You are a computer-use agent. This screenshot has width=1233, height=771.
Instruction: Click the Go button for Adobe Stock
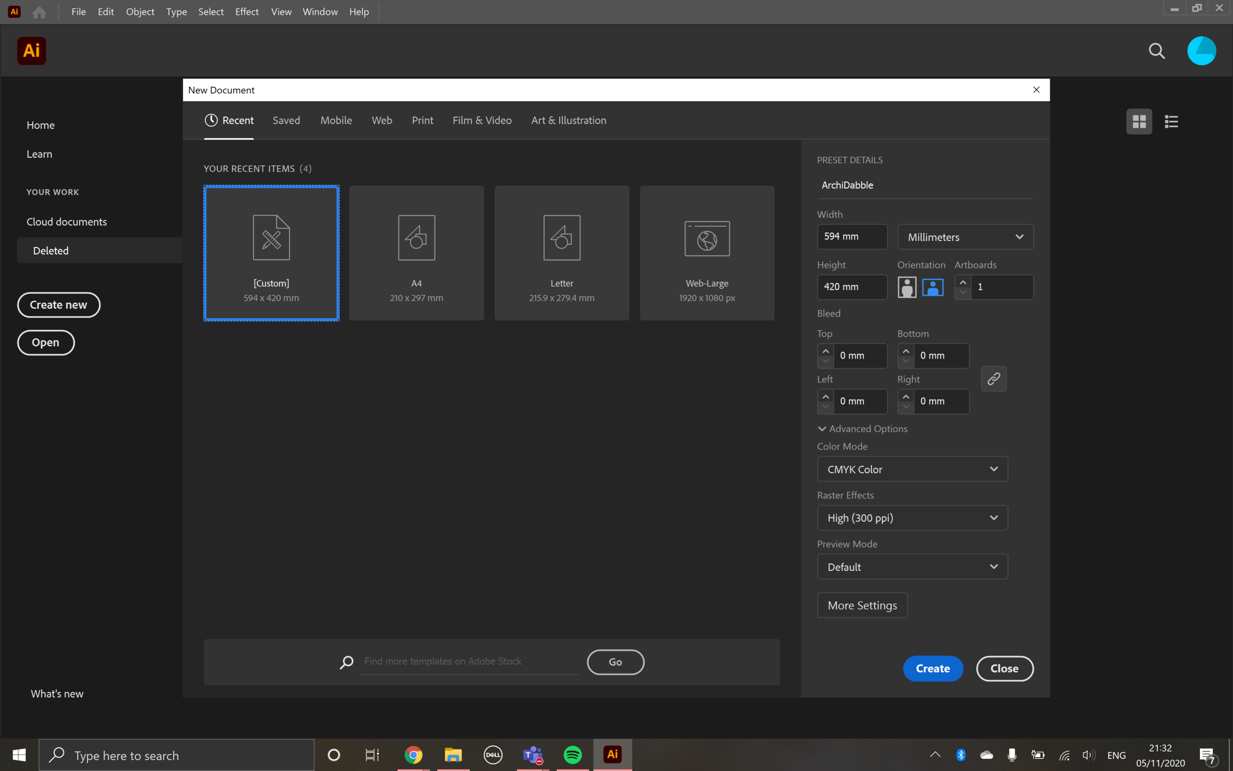pos(616,662)
